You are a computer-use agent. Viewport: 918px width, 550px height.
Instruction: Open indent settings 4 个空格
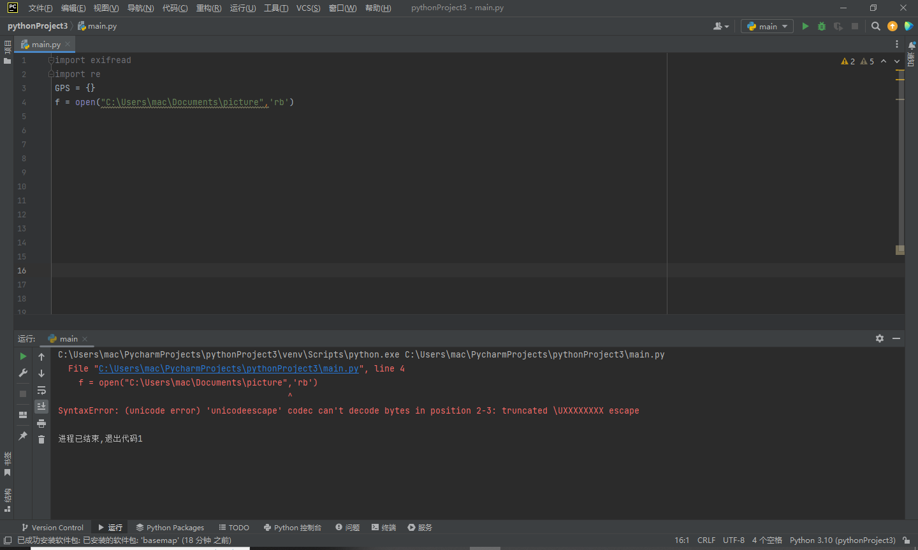pyautogui.click(x=767, y=540)
